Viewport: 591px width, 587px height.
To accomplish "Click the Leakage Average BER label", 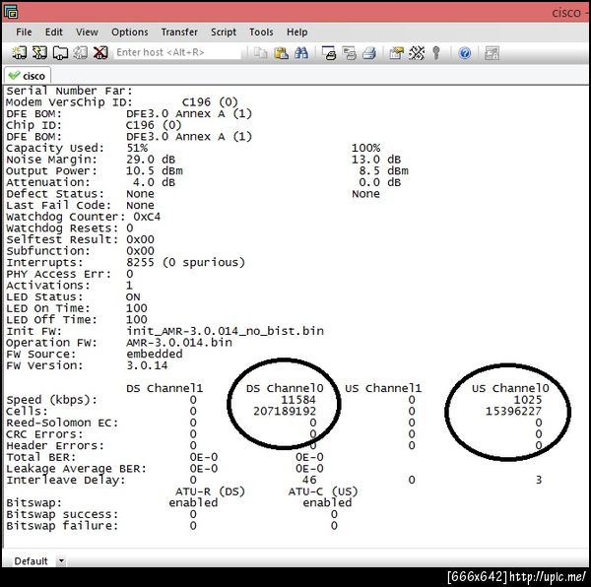I will [76, 469].
